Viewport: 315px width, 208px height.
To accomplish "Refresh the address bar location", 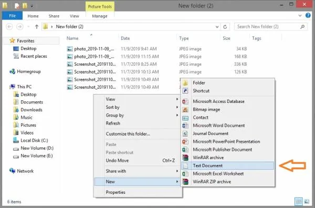I will tap(225, 27).
